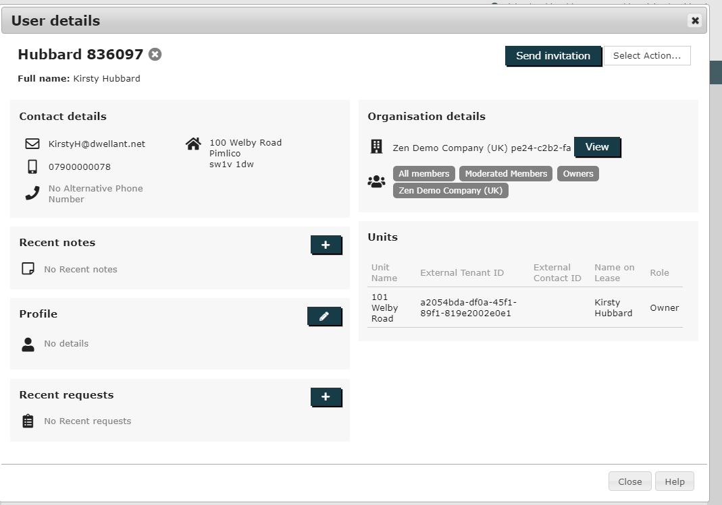
Task: Click the No details profile text
Action: coord(66,344)
